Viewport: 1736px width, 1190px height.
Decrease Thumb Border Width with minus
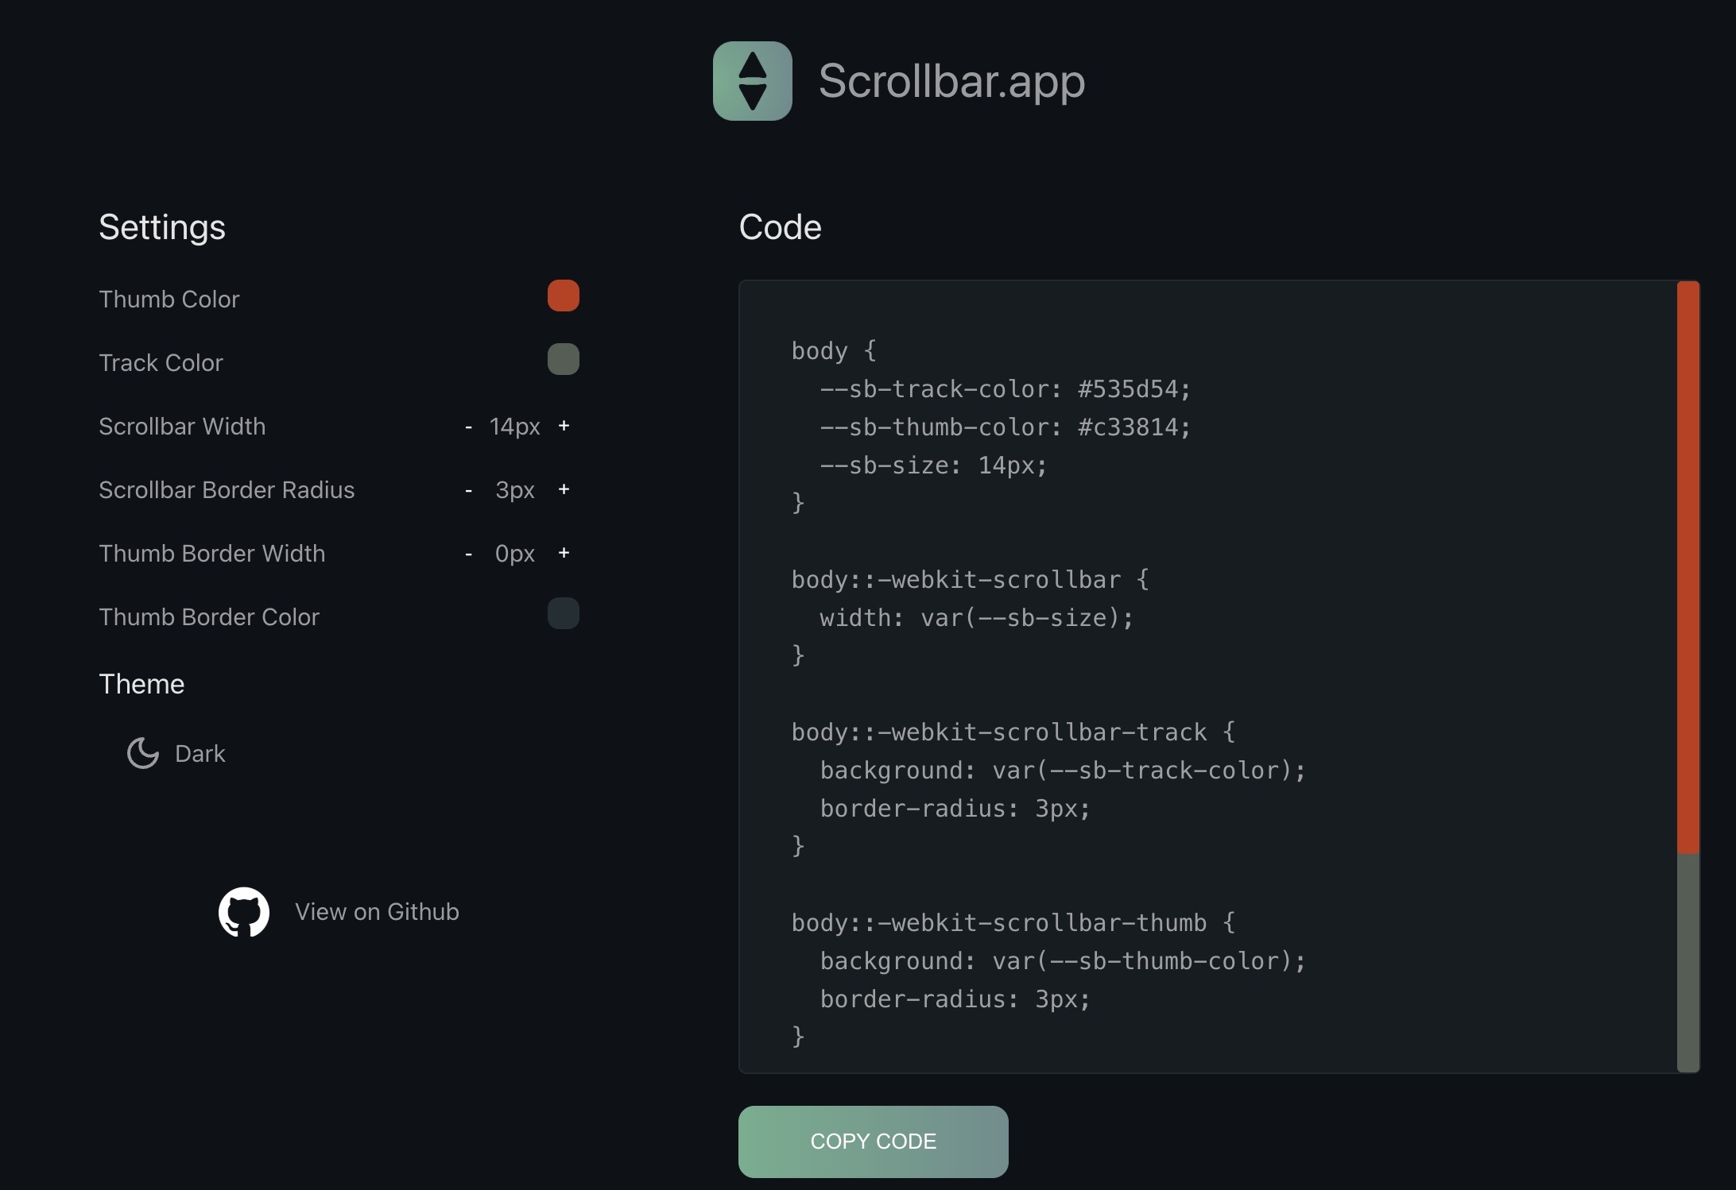(469, 554)
